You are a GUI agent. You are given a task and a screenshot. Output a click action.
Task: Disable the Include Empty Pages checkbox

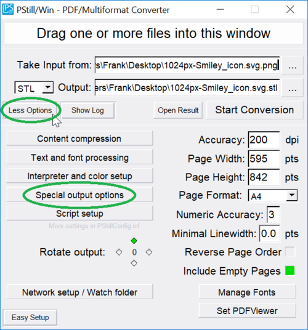click(x=290, y=271)
